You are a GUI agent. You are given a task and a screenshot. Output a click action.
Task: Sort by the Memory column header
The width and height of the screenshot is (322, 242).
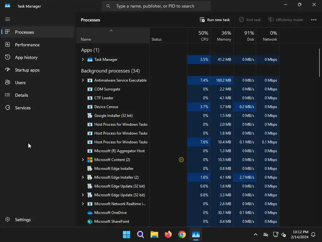[x=222, y=36]
